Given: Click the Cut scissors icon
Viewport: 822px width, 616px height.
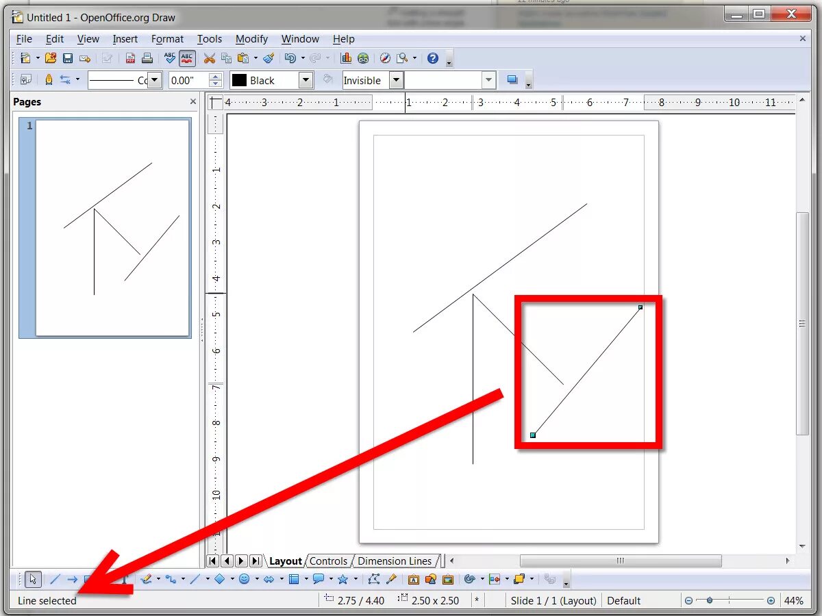Looking at the screenshot, I should 209,59.
